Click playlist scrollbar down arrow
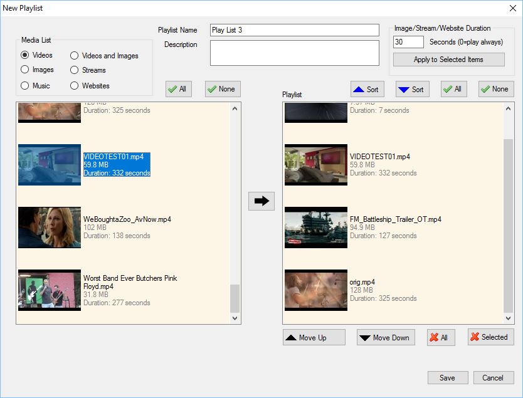 [x=509, y=318]
